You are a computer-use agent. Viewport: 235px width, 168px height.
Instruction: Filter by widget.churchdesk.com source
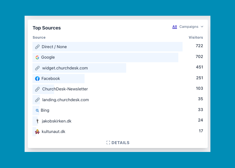click(65, 68)
